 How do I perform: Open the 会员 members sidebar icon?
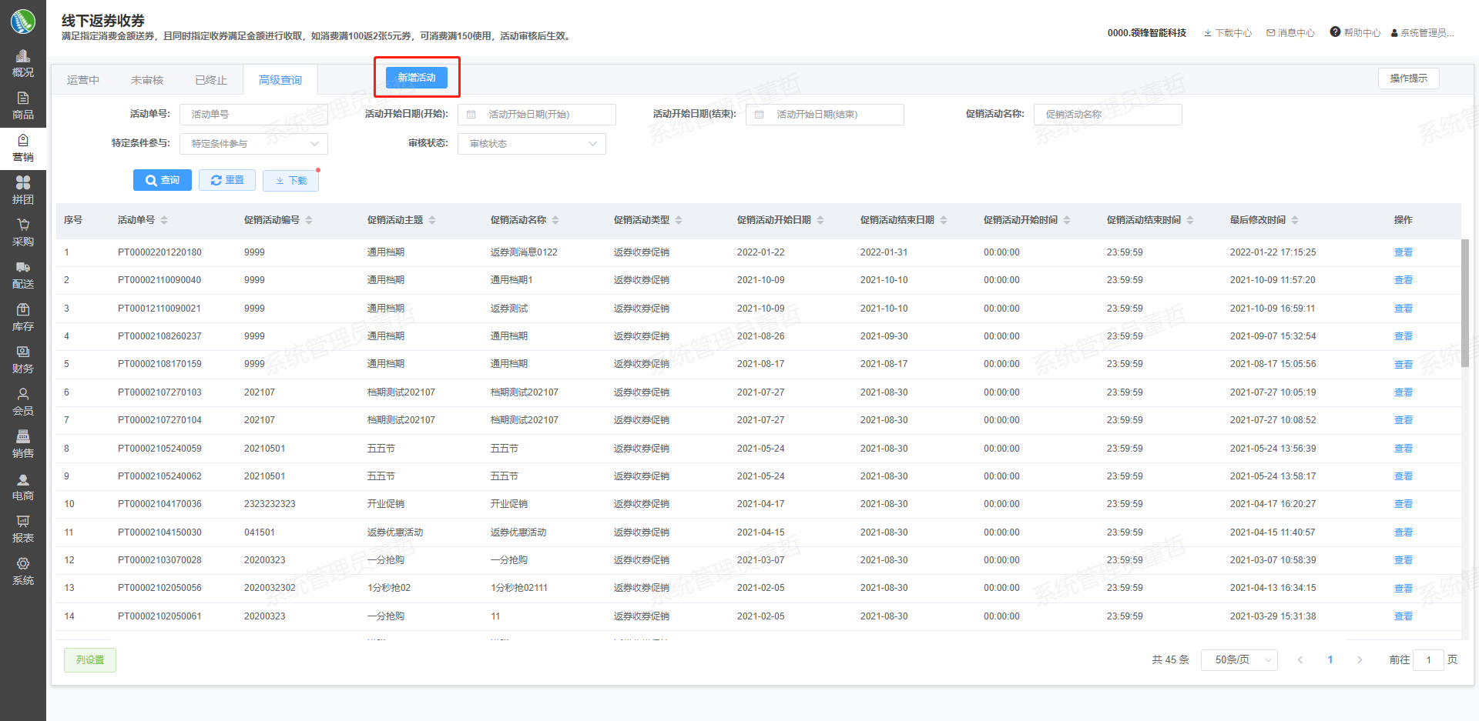[23, 395]
